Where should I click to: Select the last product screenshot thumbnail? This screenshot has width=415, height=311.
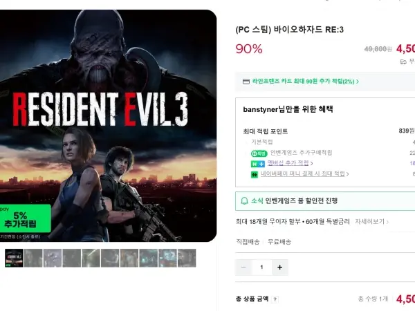tap(187, 258)
